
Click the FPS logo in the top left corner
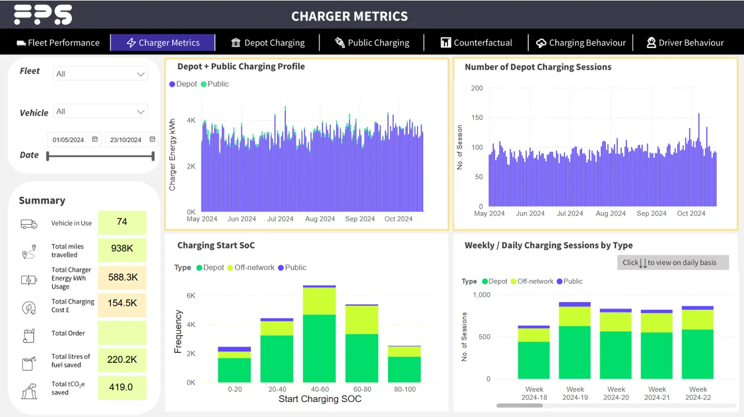[43, 15]
